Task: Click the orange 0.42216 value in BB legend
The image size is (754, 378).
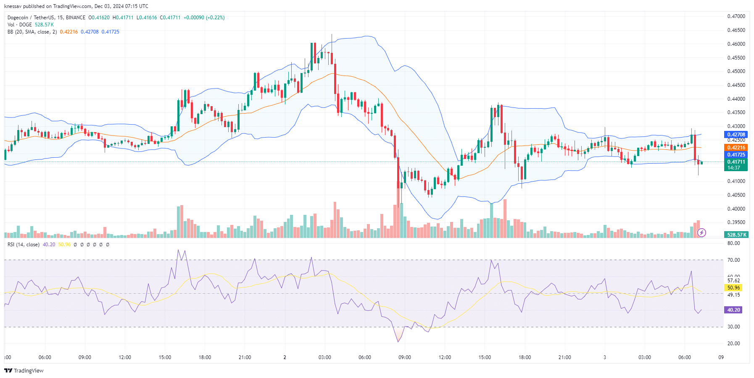Action: click(69, 32)
